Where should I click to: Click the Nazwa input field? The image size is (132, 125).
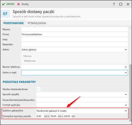coord(75,29)
